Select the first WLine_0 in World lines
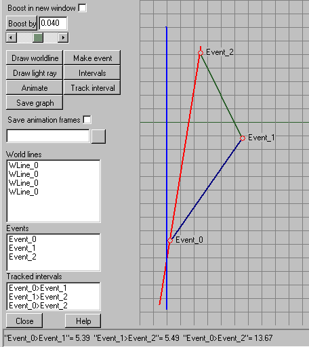309x347 pixels. pyautogui.click(x=24, y=165)
